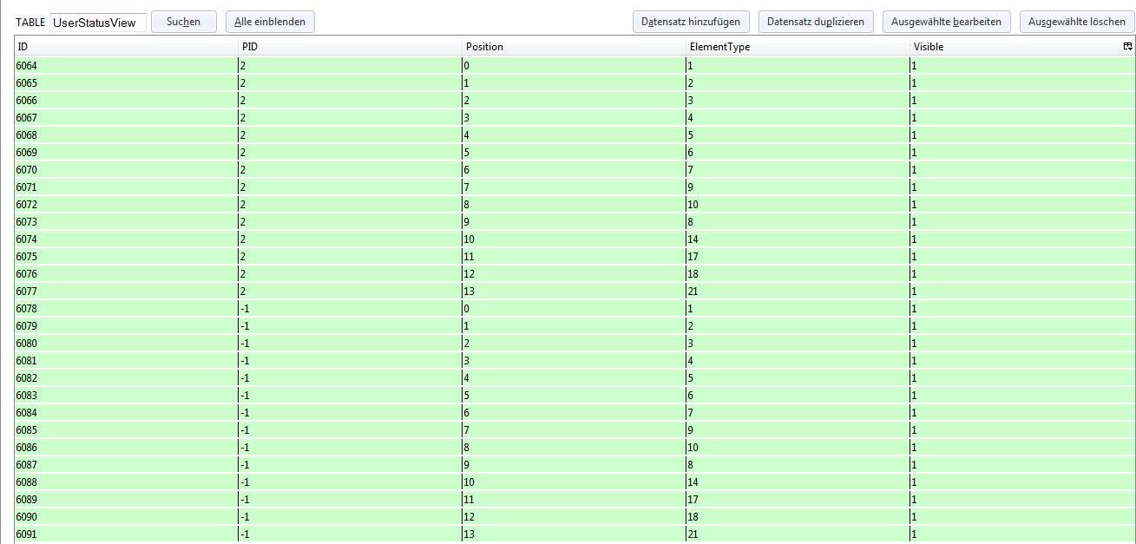Sort by the Position column header

(574, 47)
